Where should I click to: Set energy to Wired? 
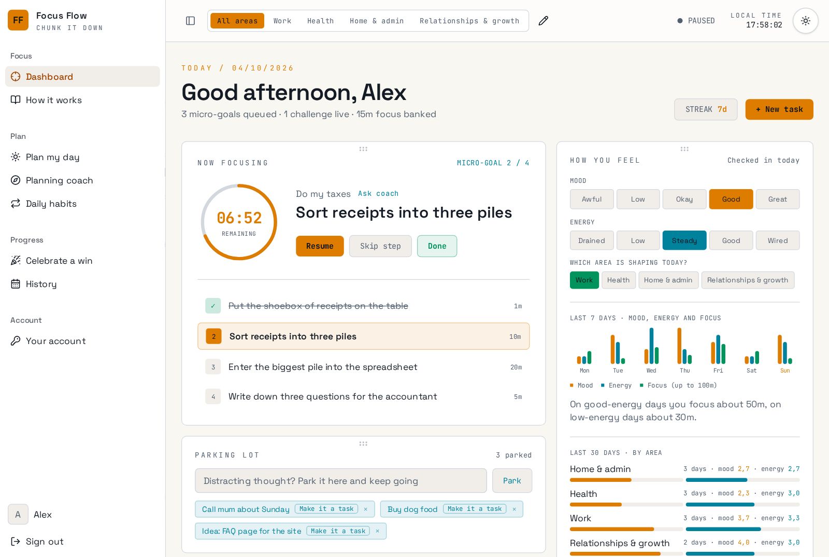778,240
